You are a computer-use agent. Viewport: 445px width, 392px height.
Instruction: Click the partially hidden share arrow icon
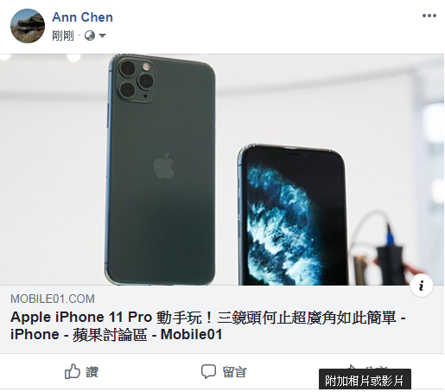point(351,367)
